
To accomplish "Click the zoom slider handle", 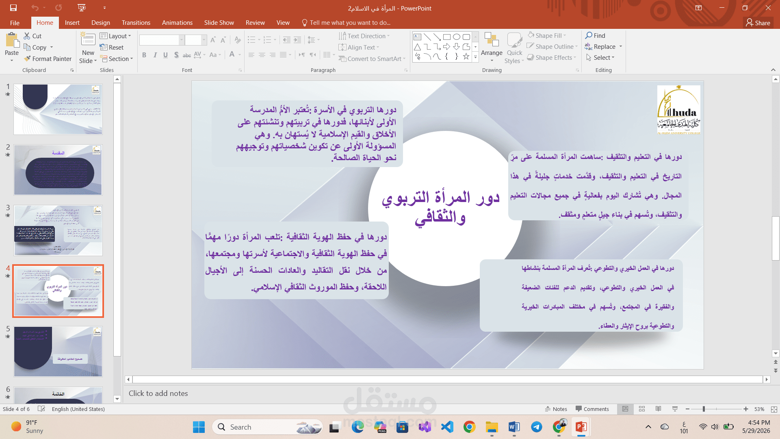I will pos(704,409).
